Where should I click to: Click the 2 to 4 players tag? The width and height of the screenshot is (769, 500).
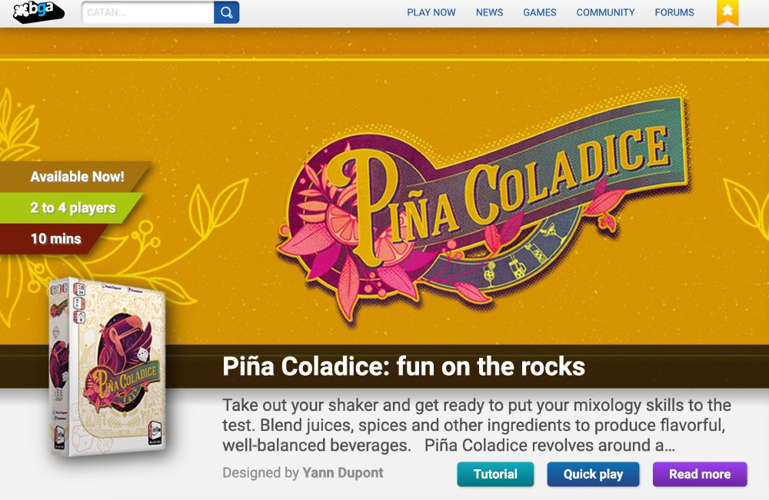click(72, 207)
